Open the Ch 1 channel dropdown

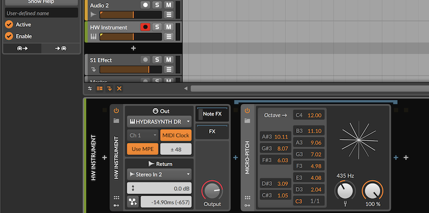(x=142, y=135)
